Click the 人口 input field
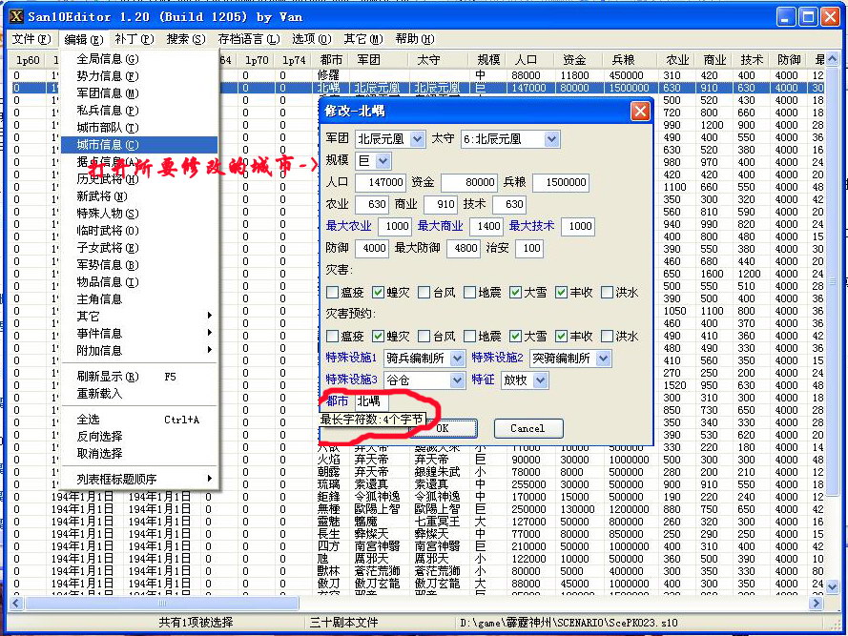The image size is (848, 636). coord(380,182)
